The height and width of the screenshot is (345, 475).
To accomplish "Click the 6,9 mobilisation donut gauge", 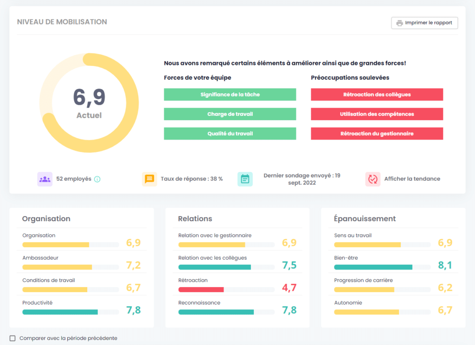I will pyautogui.click(x=89, y=103).
